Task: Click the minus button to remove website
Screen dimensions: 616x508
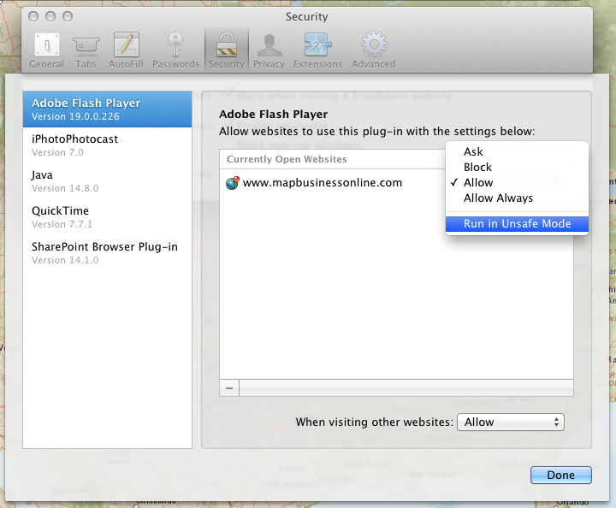Action: click(229, 388)
